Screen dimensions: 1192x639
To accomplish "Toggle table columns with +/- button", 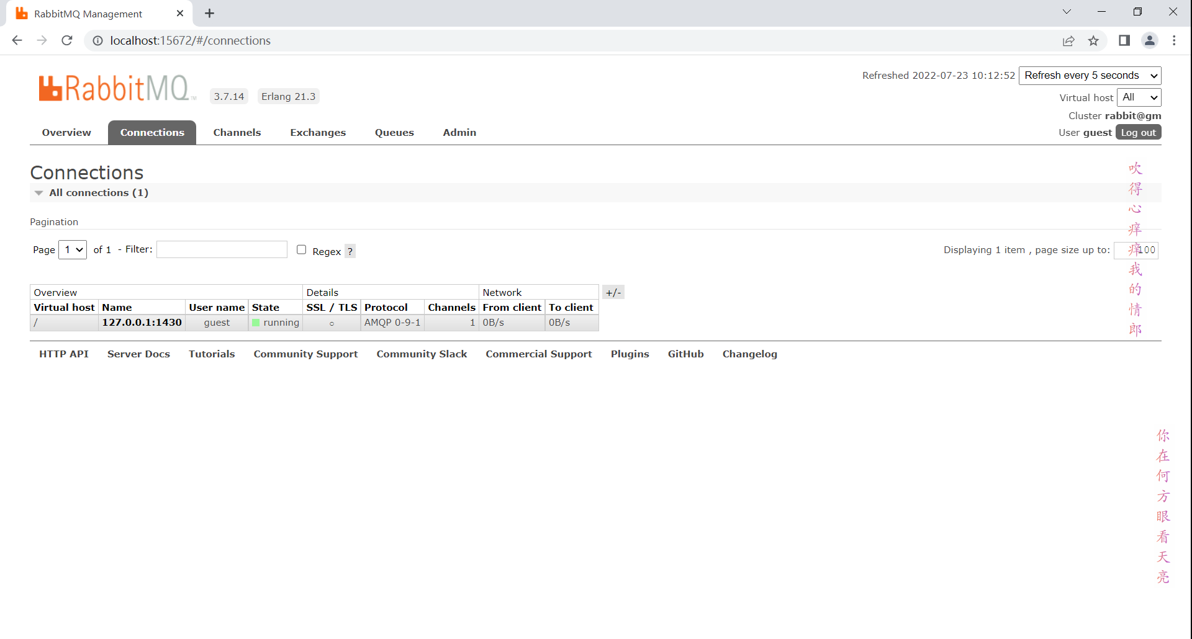I will click(613, 292).
